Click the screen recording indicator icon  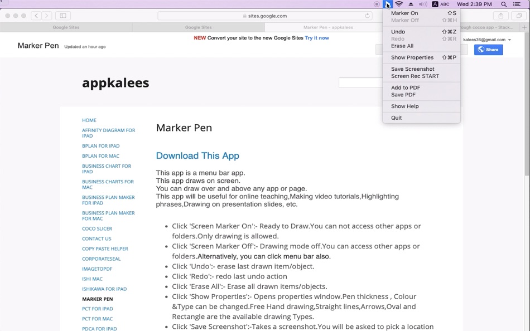377,4
